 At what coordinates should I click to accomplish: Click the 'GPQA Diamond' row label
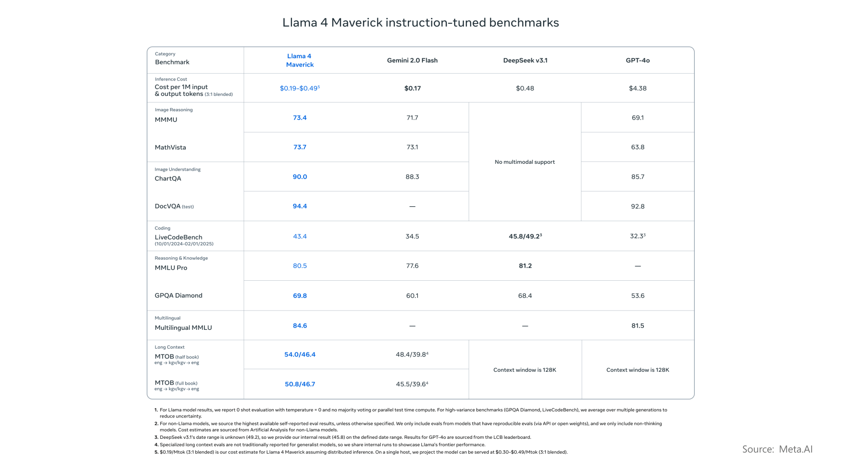click(178, 296)
